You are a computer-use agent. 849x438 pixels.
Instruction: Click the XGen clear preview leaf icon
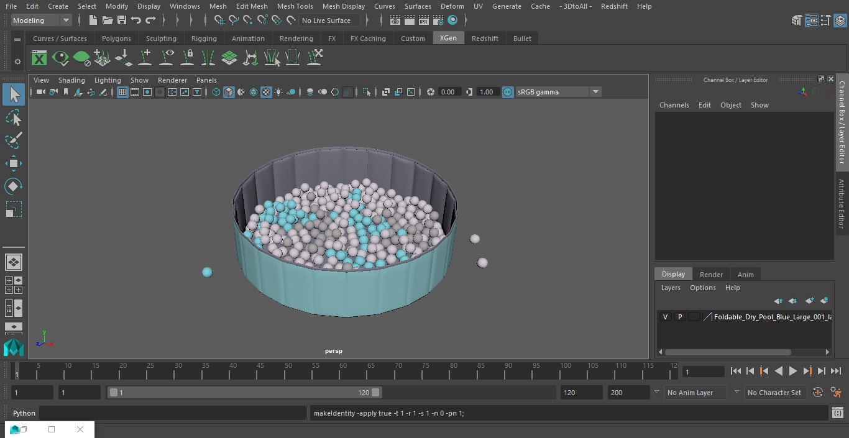tap(81, 58)
